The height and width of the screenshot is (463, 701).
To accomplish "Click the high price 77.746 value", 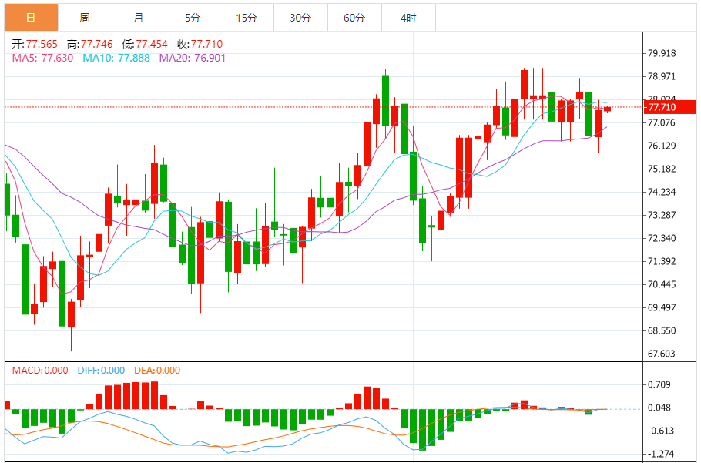I will [96, 44].
